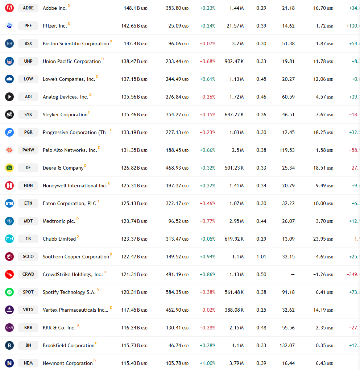Click the Southern Copper logo icon
Viewport: 360px width, 370px height.
9,257
